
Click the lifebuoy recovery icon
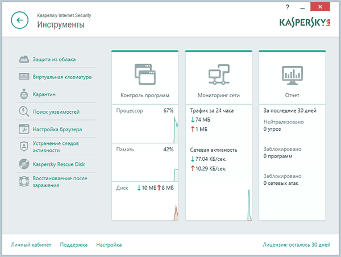pyautogui.click(x=24, y=181)
